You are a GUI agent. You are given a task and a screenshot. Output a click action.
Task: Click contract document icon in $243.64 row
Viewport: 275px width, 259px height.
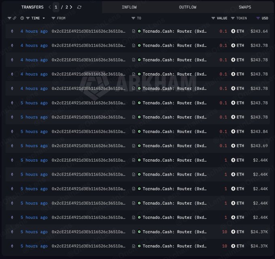pos(133,31)
